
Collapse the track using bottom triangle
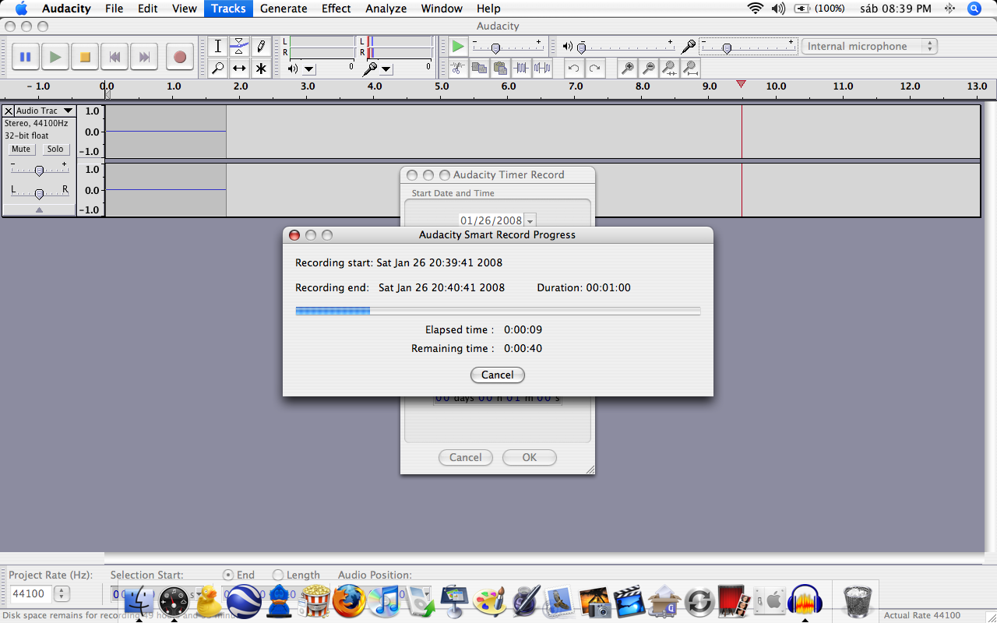39,209
